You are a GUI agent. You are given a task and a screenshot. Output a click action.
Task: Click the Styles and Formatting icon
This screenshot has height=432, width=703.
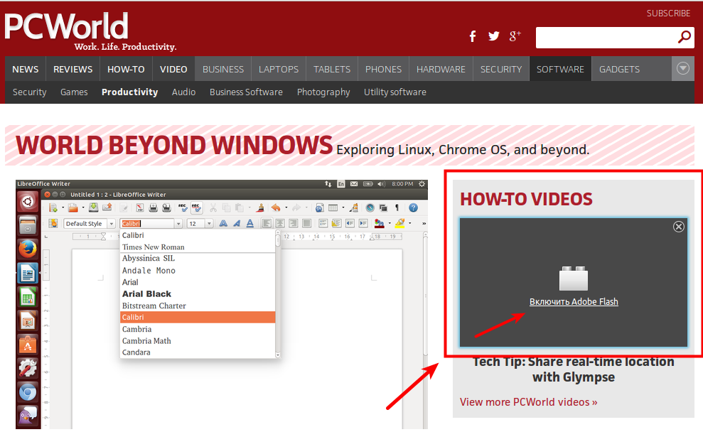(53, 223)
